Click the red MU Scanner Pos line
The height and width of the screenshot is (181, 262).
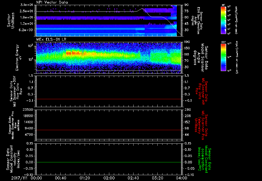pyautogui.click(x=109, y=130)
